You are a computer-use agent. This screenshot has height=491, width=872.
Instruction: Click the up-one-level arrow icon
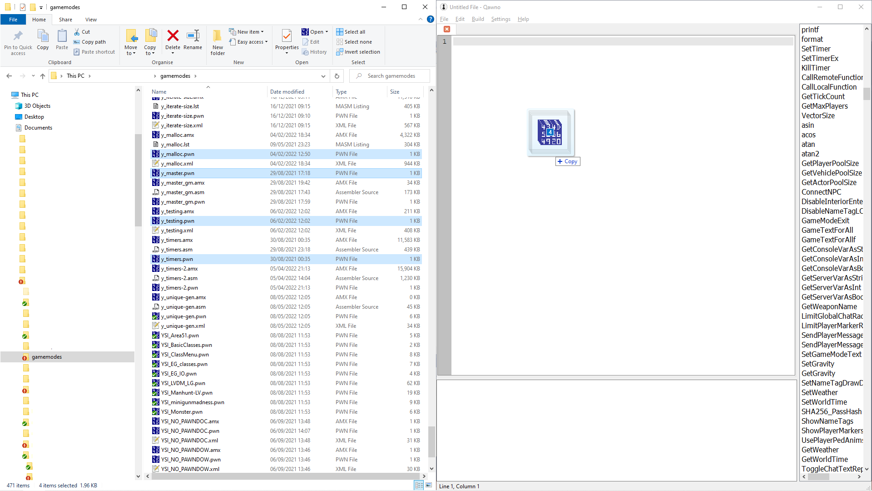click(43, 76)
